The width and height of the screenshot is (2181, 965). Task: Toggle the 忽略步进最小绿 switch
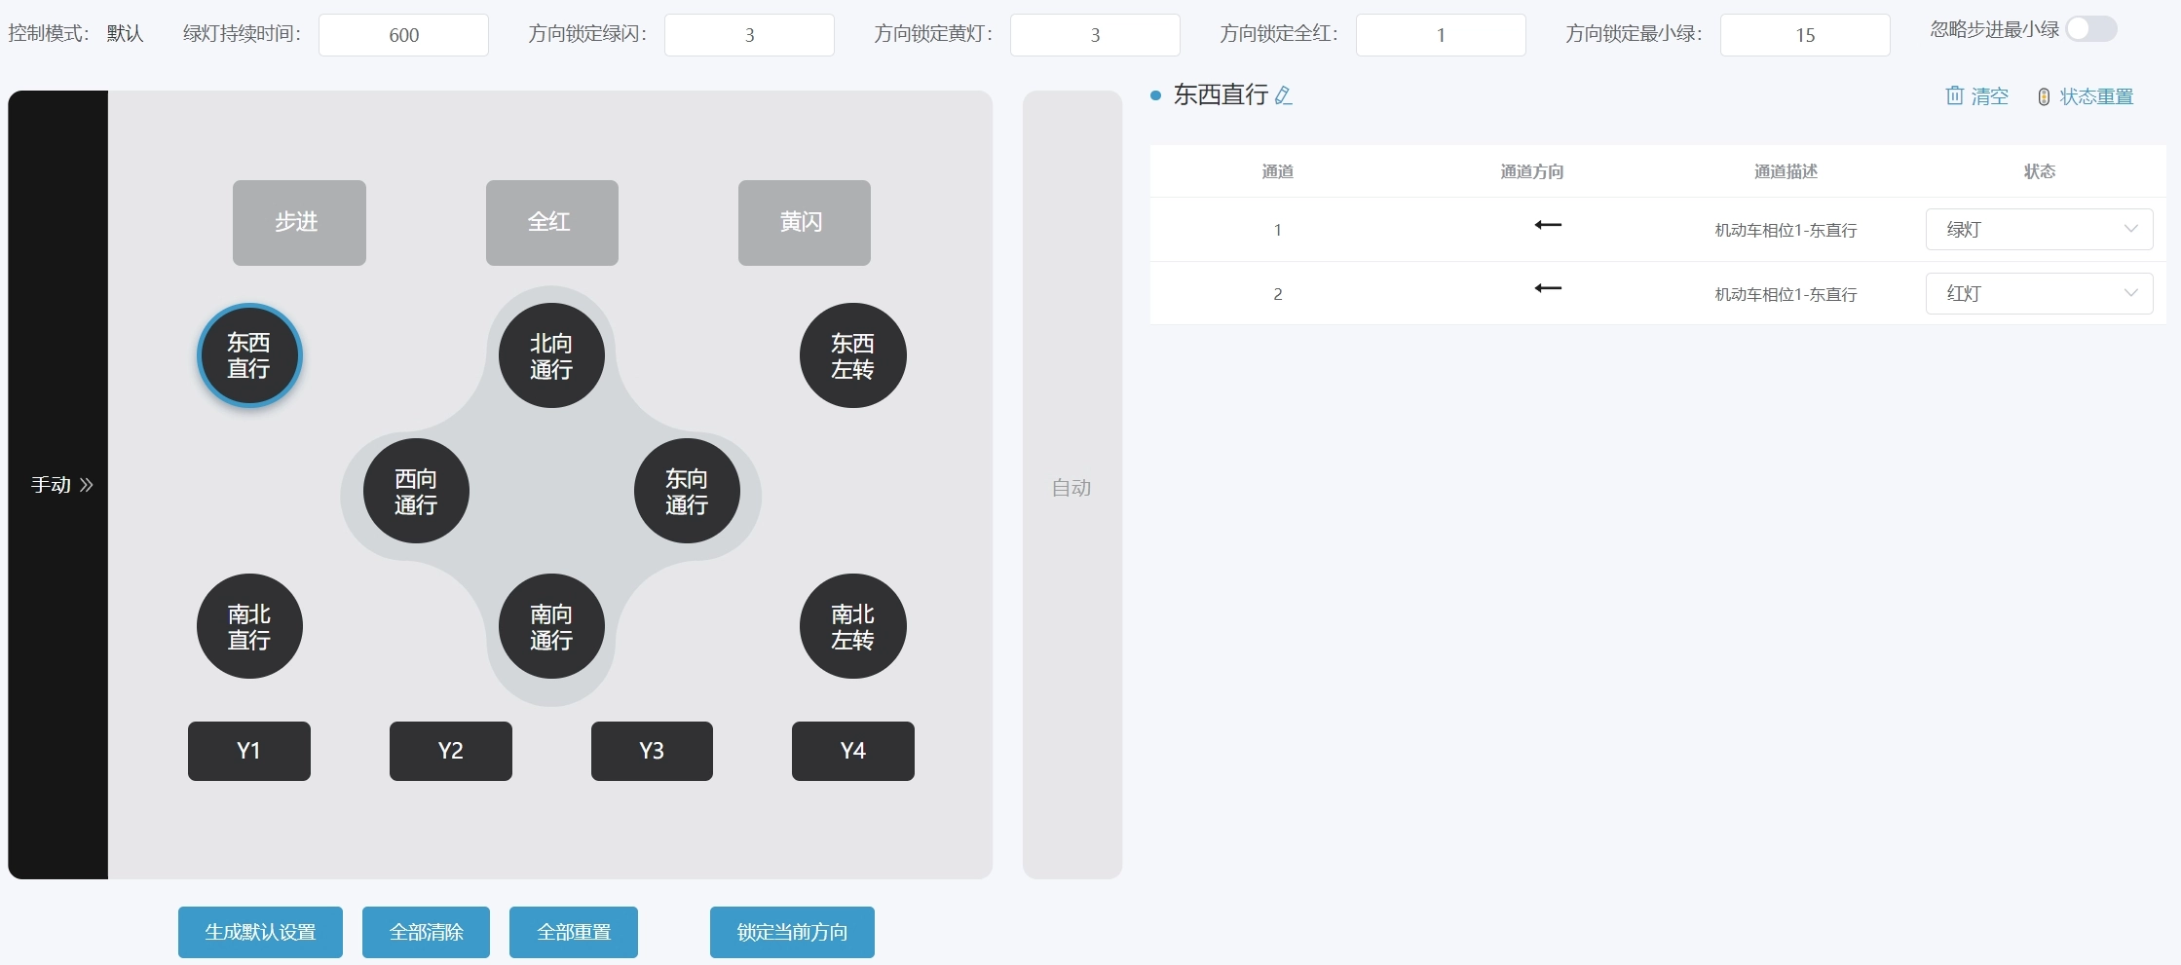(x=2090, y=30)
